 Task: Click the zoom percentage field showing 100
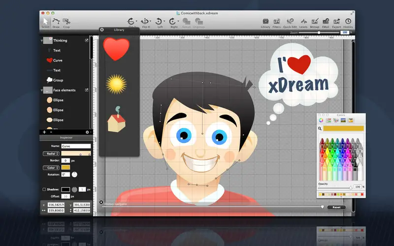pyautogui.click(x=345, y=32)
